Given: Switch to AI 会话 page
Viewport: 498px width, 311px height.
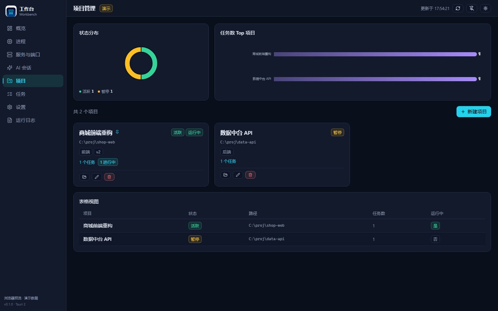Looking at the screenshot, I should pyautogui.click(x=33, y=68).
